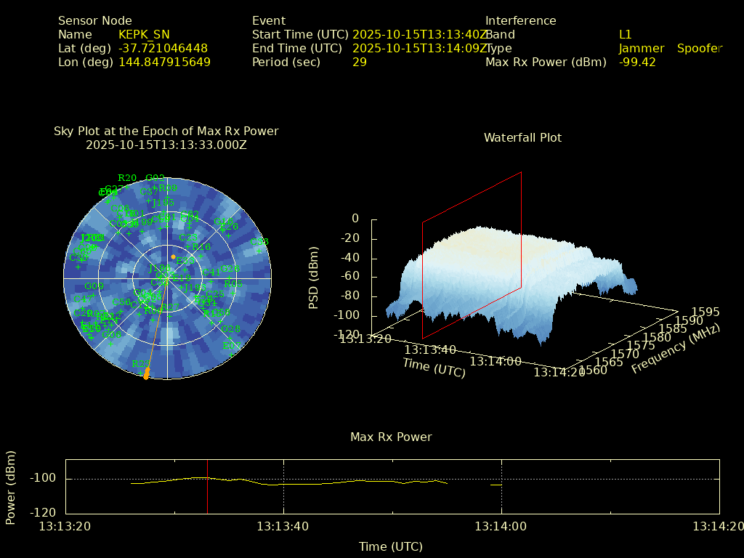744x558 pixels.
Task: Click the 13:14:00 tick on power timeline
Action: point(501,525)
